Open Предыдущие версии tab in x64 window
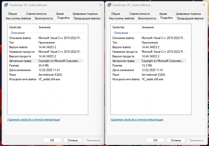 pyautogui.click(x=87, y=18)
